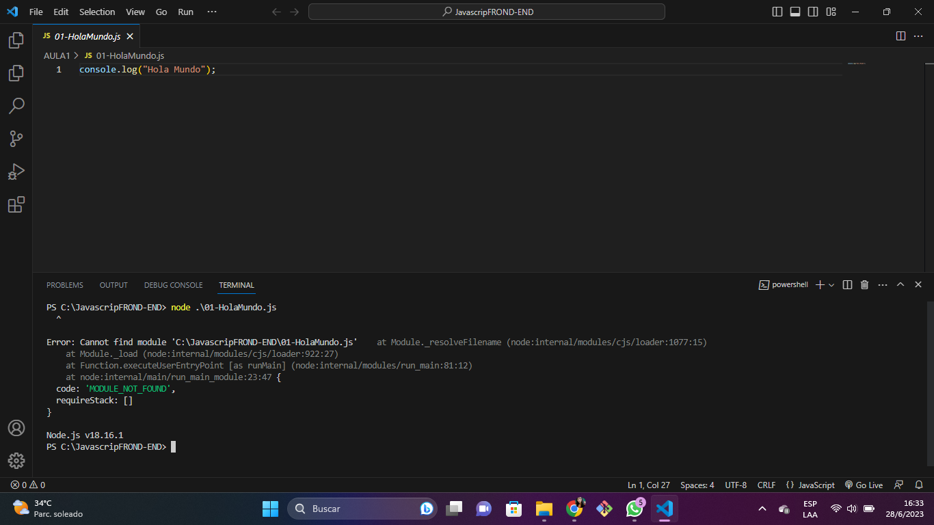Click the VS Code logo in title bar
The image size is (934, 525).
[12, 12]
